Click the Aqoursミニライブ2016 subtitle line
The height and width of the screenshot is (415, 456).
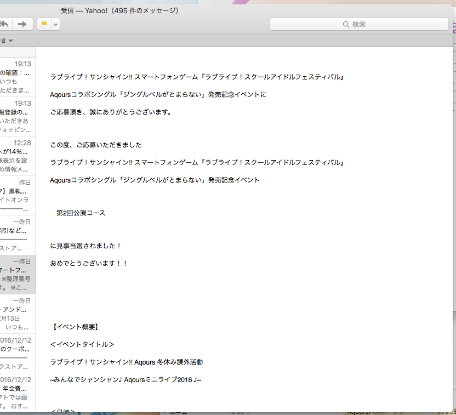126,379
